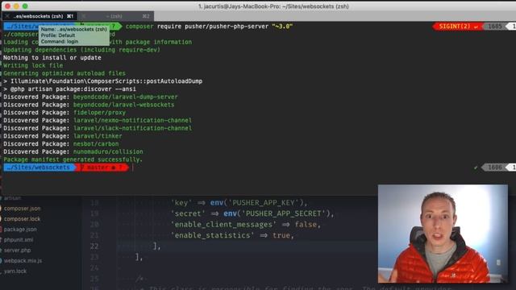Minimize the iTerm window with the yellow button
The height and width of the screenshot is (290, 516).
[x=16, y=6]
